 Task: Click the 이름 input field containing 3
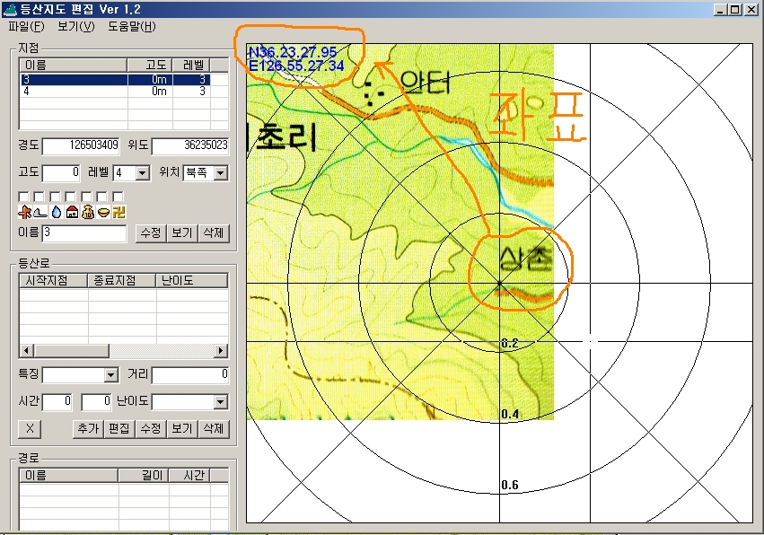tap(84, 232)
